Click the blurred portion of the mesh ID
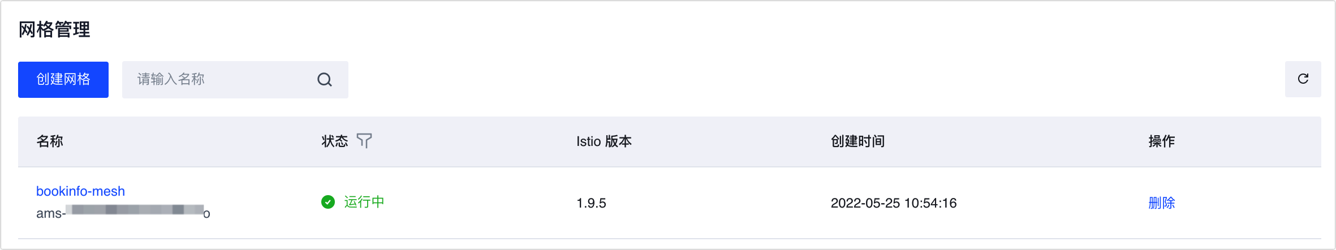 [x=136, y=210]
